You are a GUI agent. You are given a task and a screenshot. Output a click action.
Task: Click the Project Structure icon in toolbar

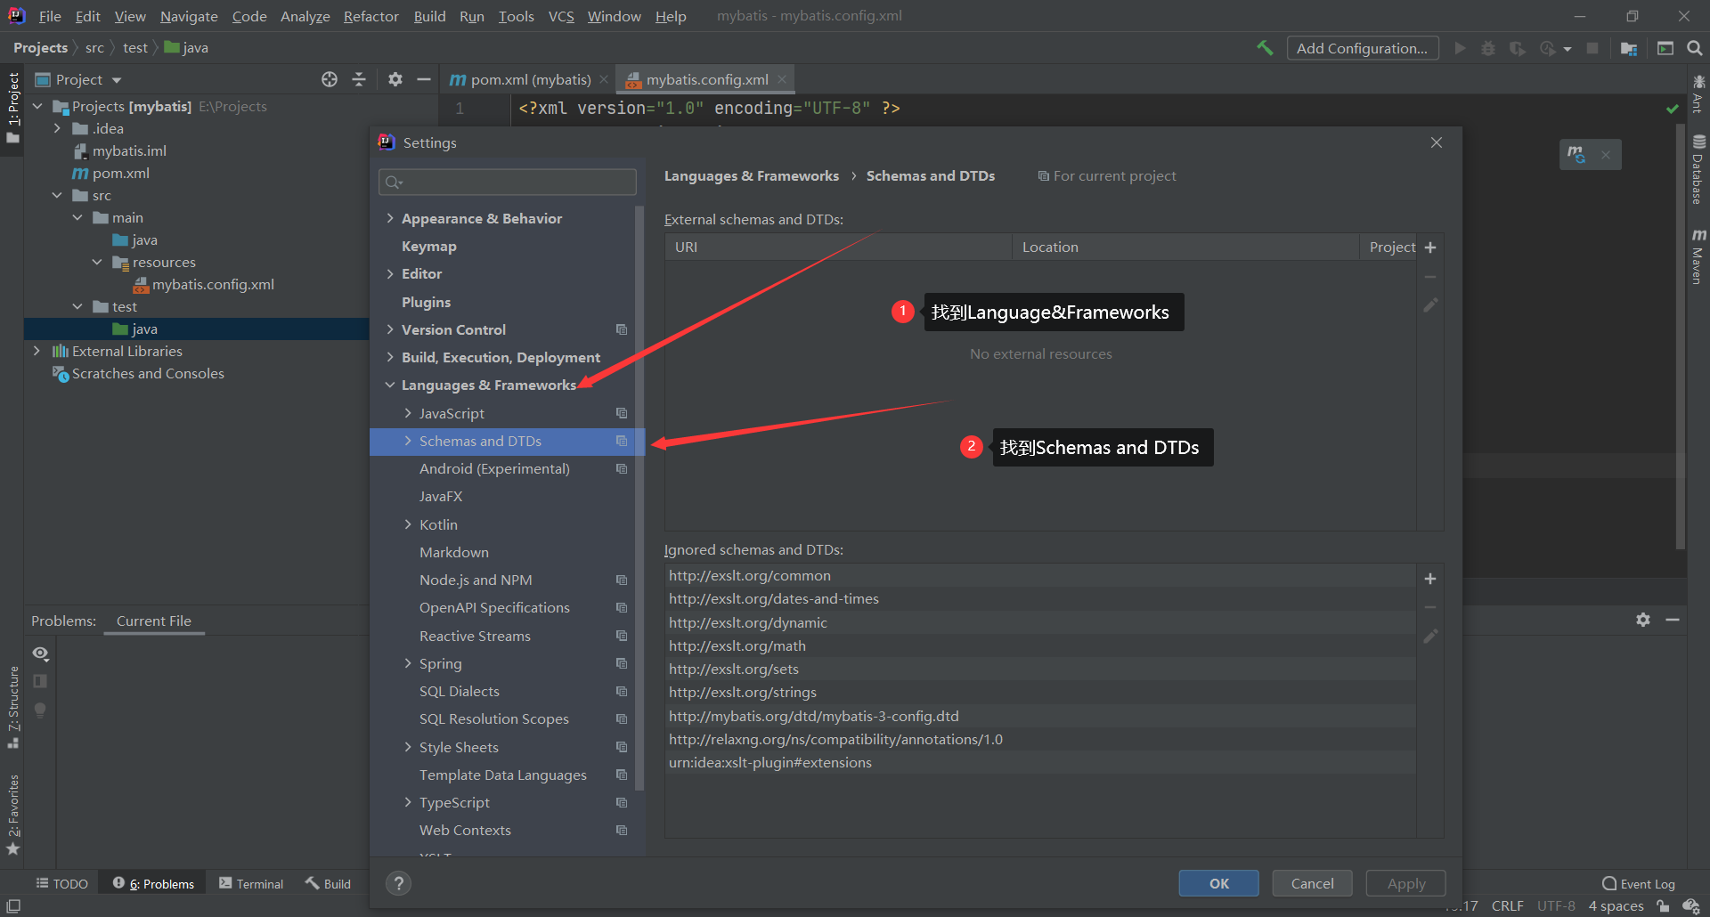(1629, 48)
